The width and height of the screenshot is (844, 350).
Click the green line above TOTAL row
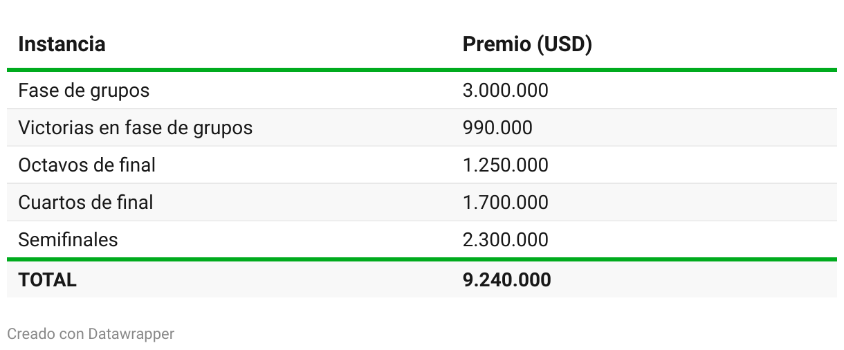(x=422, y=259)
